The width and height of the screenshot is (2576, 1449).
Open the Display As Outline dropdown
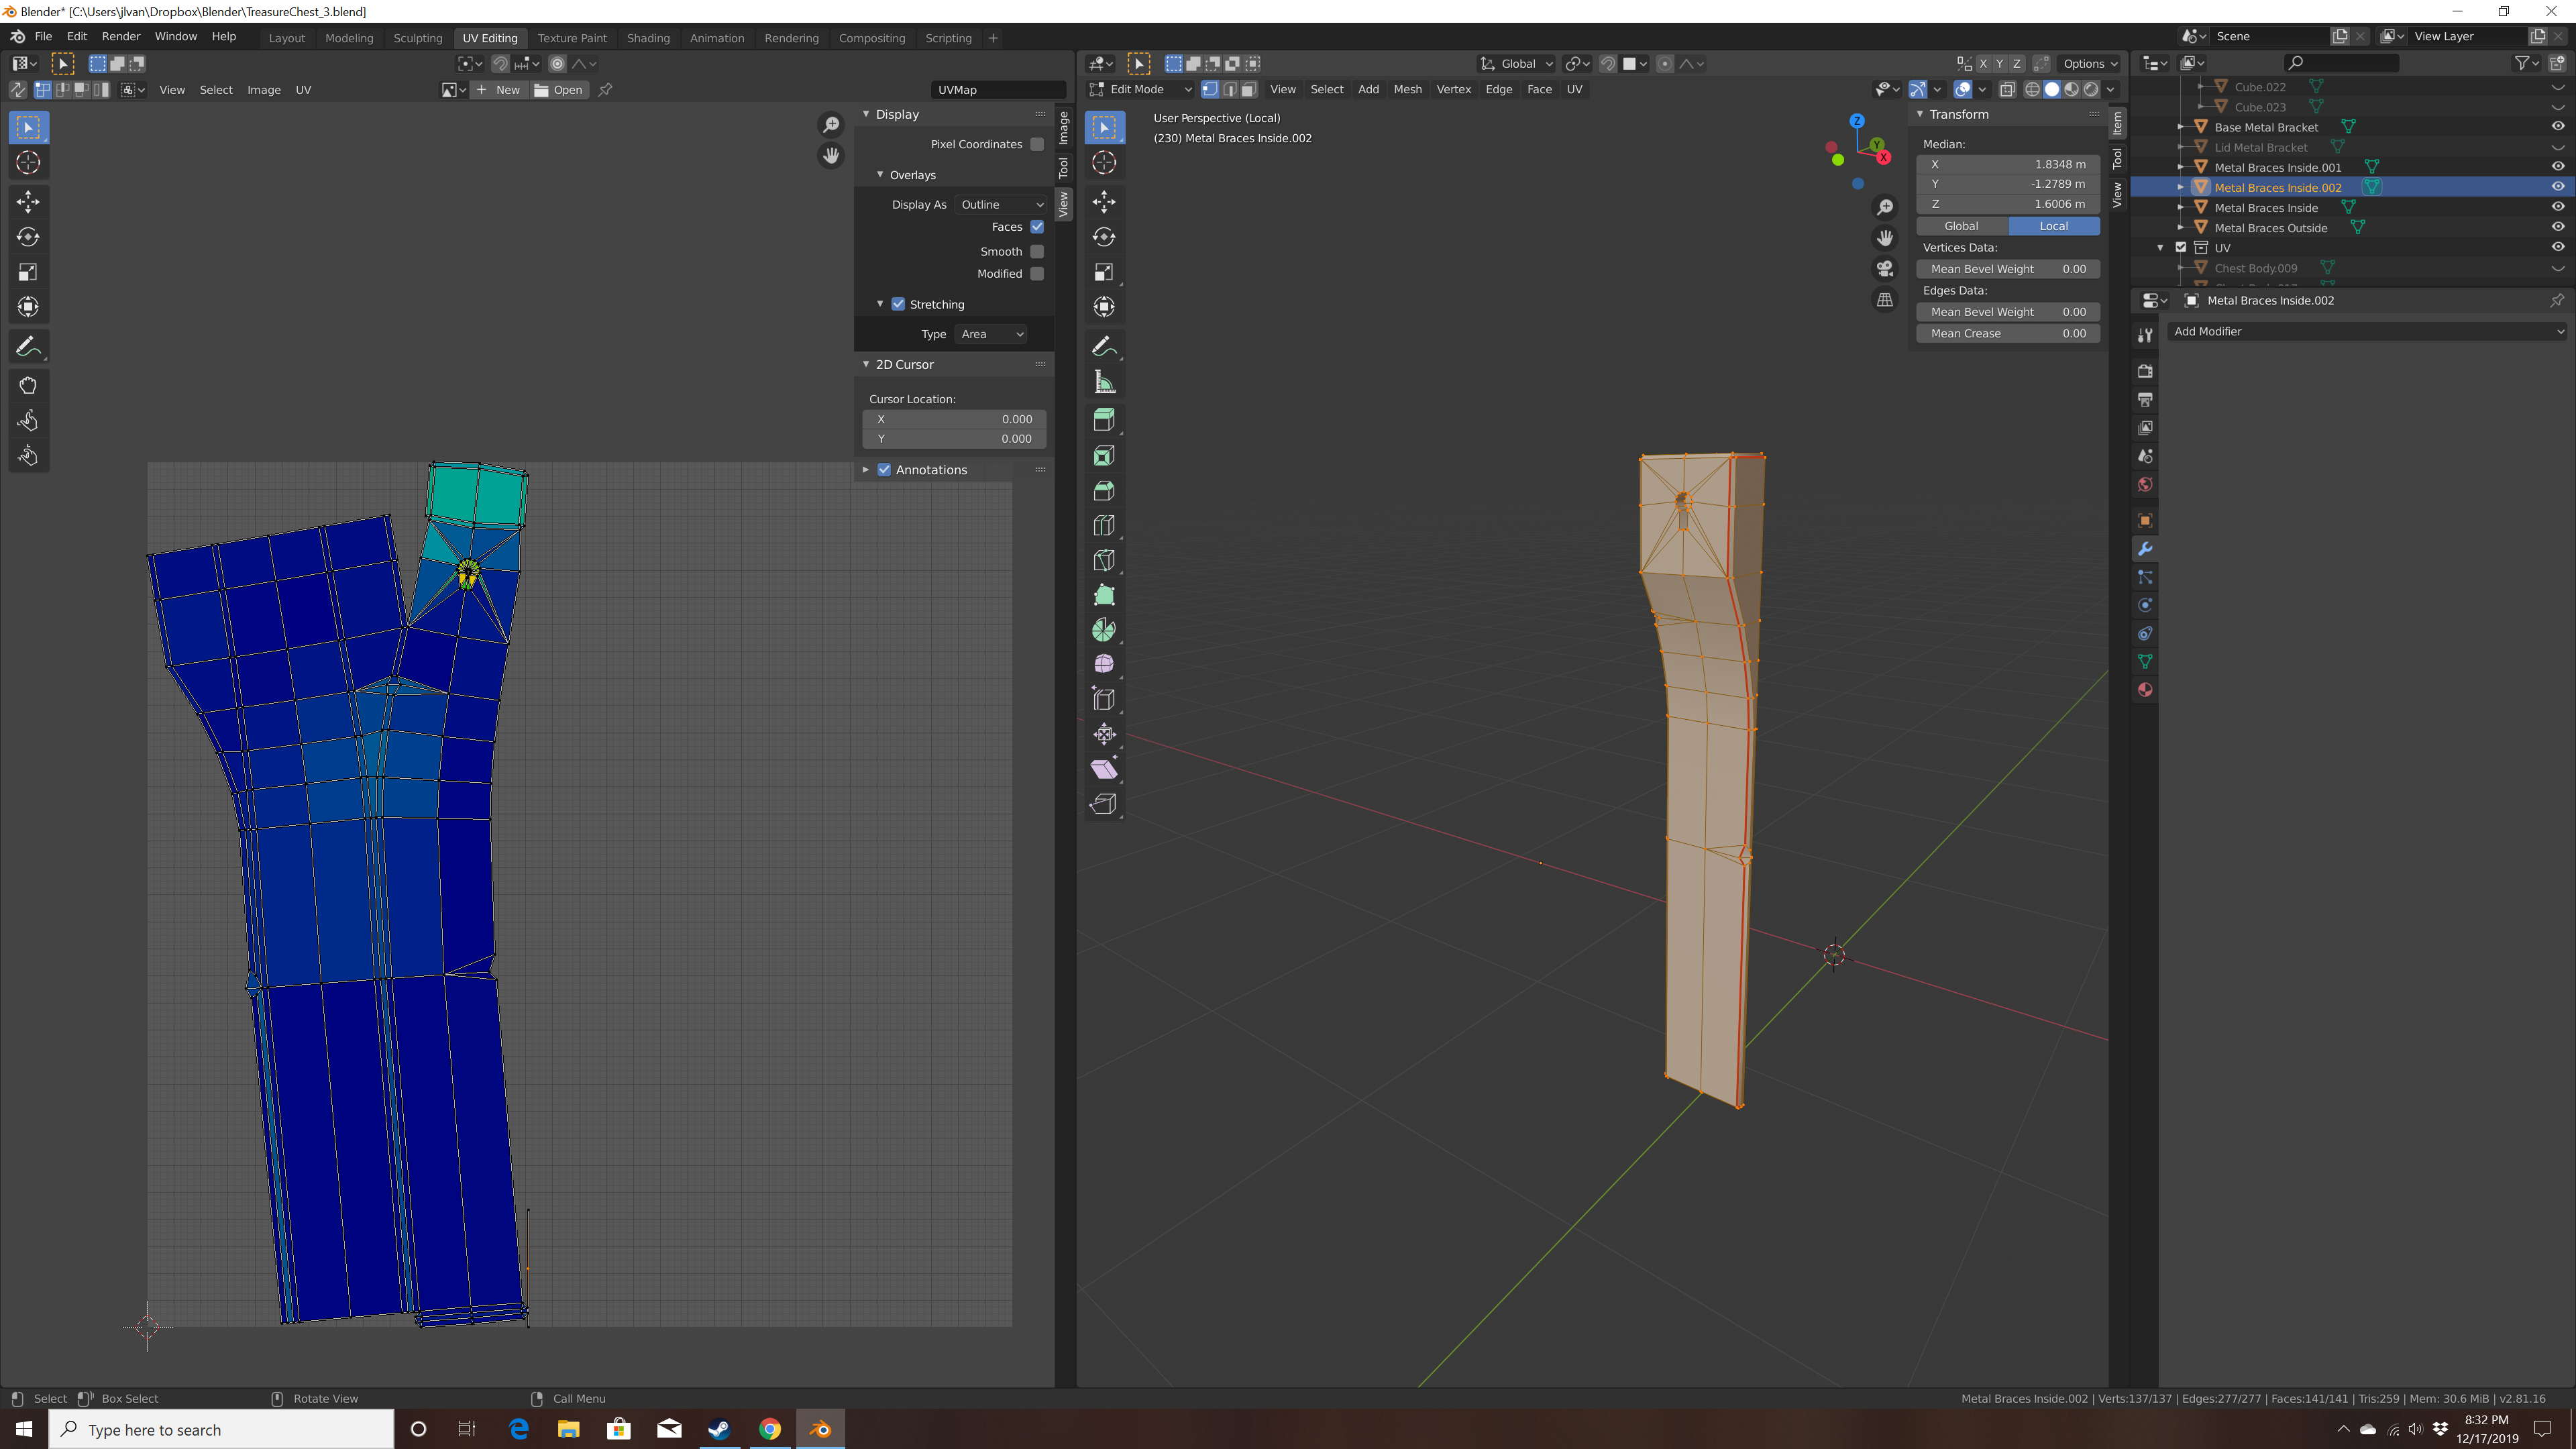[x=1001, y=204]
